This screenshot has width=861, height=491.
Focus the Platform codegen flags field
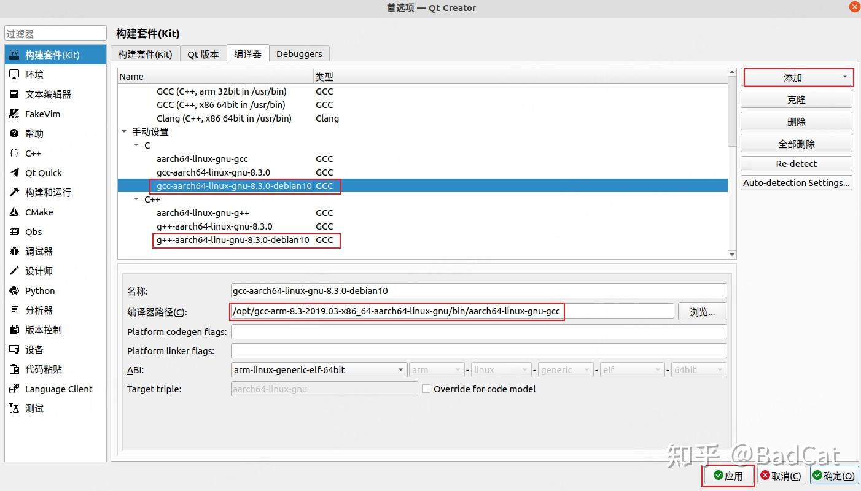(x=479, y=331)
